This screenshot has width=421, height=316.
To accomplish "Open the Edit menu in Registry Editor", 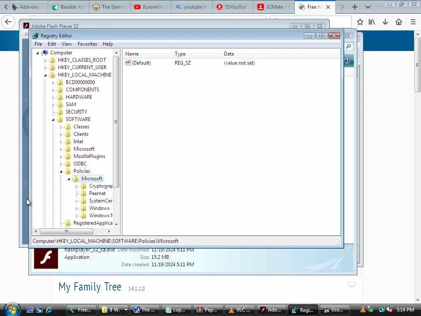I will point(51,44).
